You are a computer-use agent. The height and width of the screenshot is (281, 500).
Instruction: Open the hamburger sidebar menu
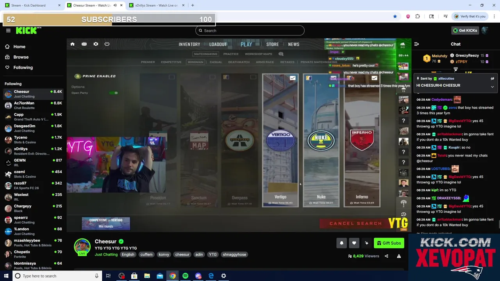pyautogui.click(x=8, y=30)
